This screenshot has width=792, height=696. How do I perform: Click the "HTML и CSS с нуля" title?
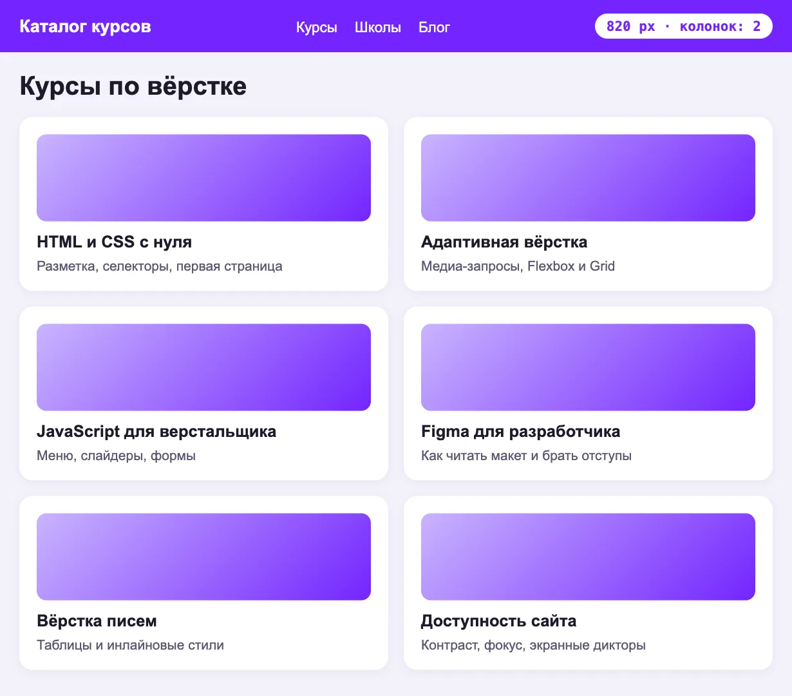click(115, 242)
